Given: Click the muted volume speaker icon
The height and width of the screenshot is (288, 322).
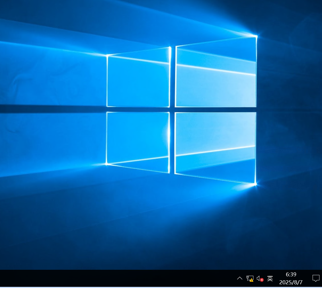Looking at the screenshot, I should click(x=260, y=279).
